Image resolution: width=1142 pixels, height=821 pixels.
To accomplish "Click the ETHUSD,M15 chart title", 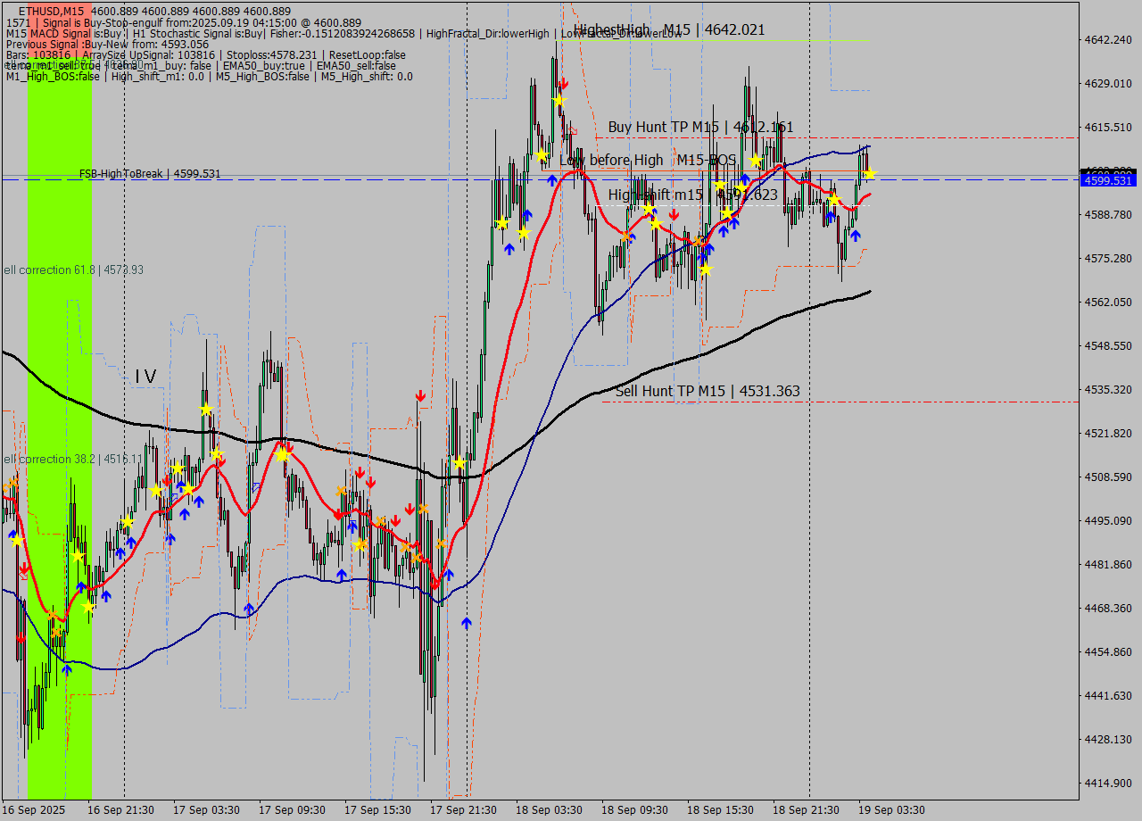I will (x=52, y=11).
